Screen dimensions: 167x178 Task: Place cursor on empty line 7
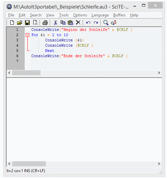tap(96, 61)
